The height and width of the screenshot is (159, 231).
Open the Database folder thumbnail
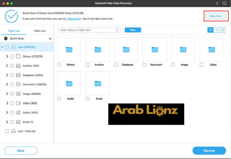[126, 49]
